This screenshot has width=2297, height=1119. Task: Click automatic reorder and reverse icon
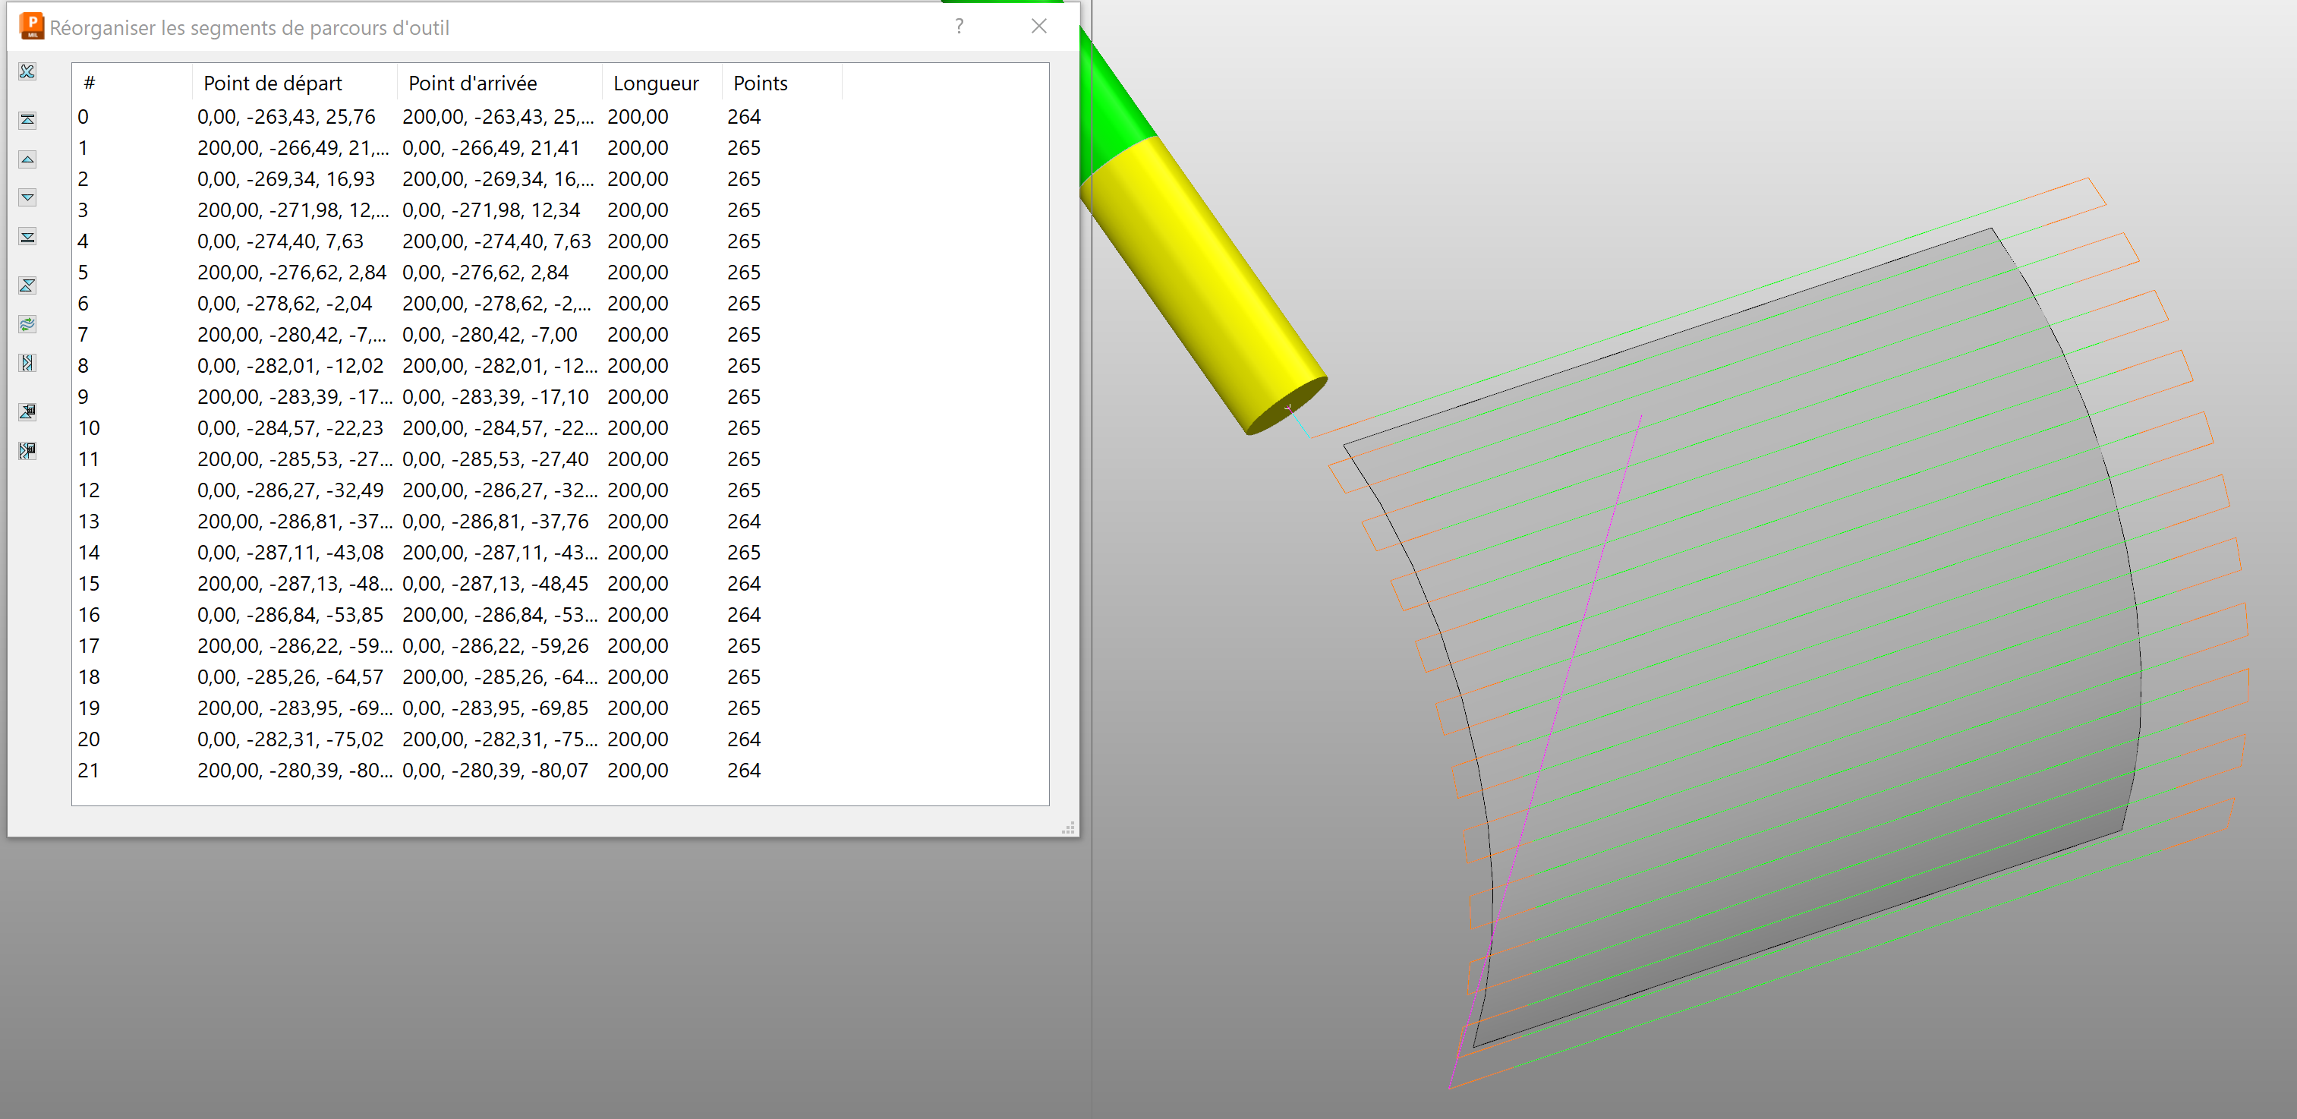pyautogui.click(x=27, y=450)
